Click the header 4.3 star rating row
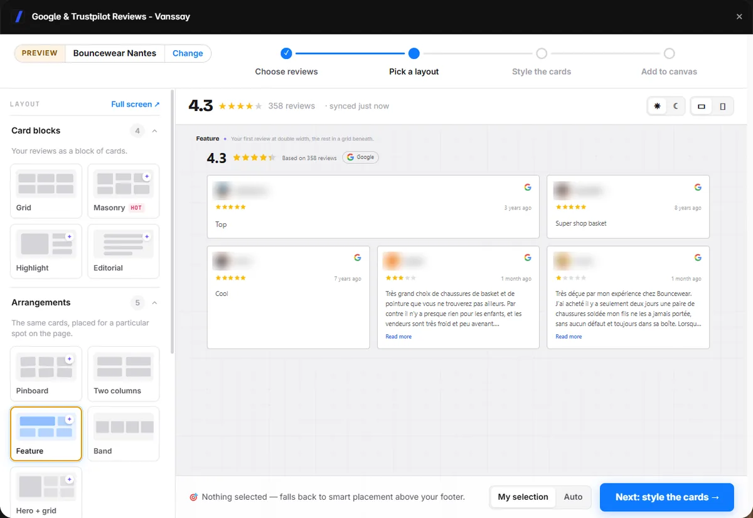The image size is (753, 518). (x=240, y=107)
